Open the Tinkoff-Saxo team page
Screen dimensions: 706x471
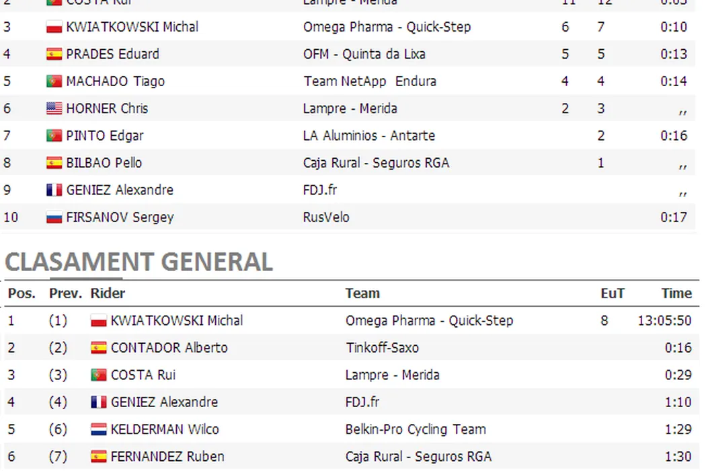(382, 348)
